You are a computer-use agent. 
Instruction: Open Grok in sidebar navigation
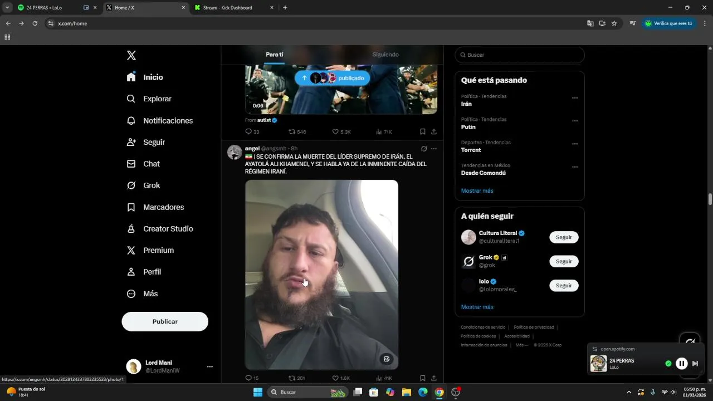click(143, 185)
